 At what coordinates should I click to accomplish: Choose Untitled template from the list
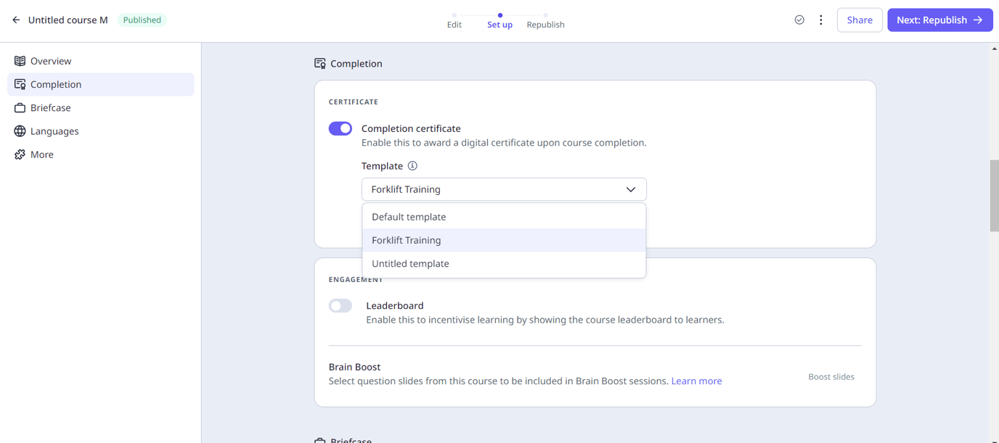coord(410,263)
